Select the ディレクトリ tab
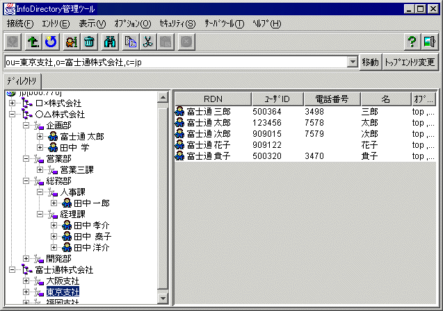 click(x=22, y=81)
